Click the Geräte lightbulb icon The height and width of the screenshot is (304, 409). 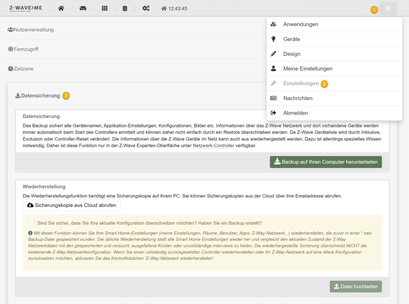click(x=273, y=39)
